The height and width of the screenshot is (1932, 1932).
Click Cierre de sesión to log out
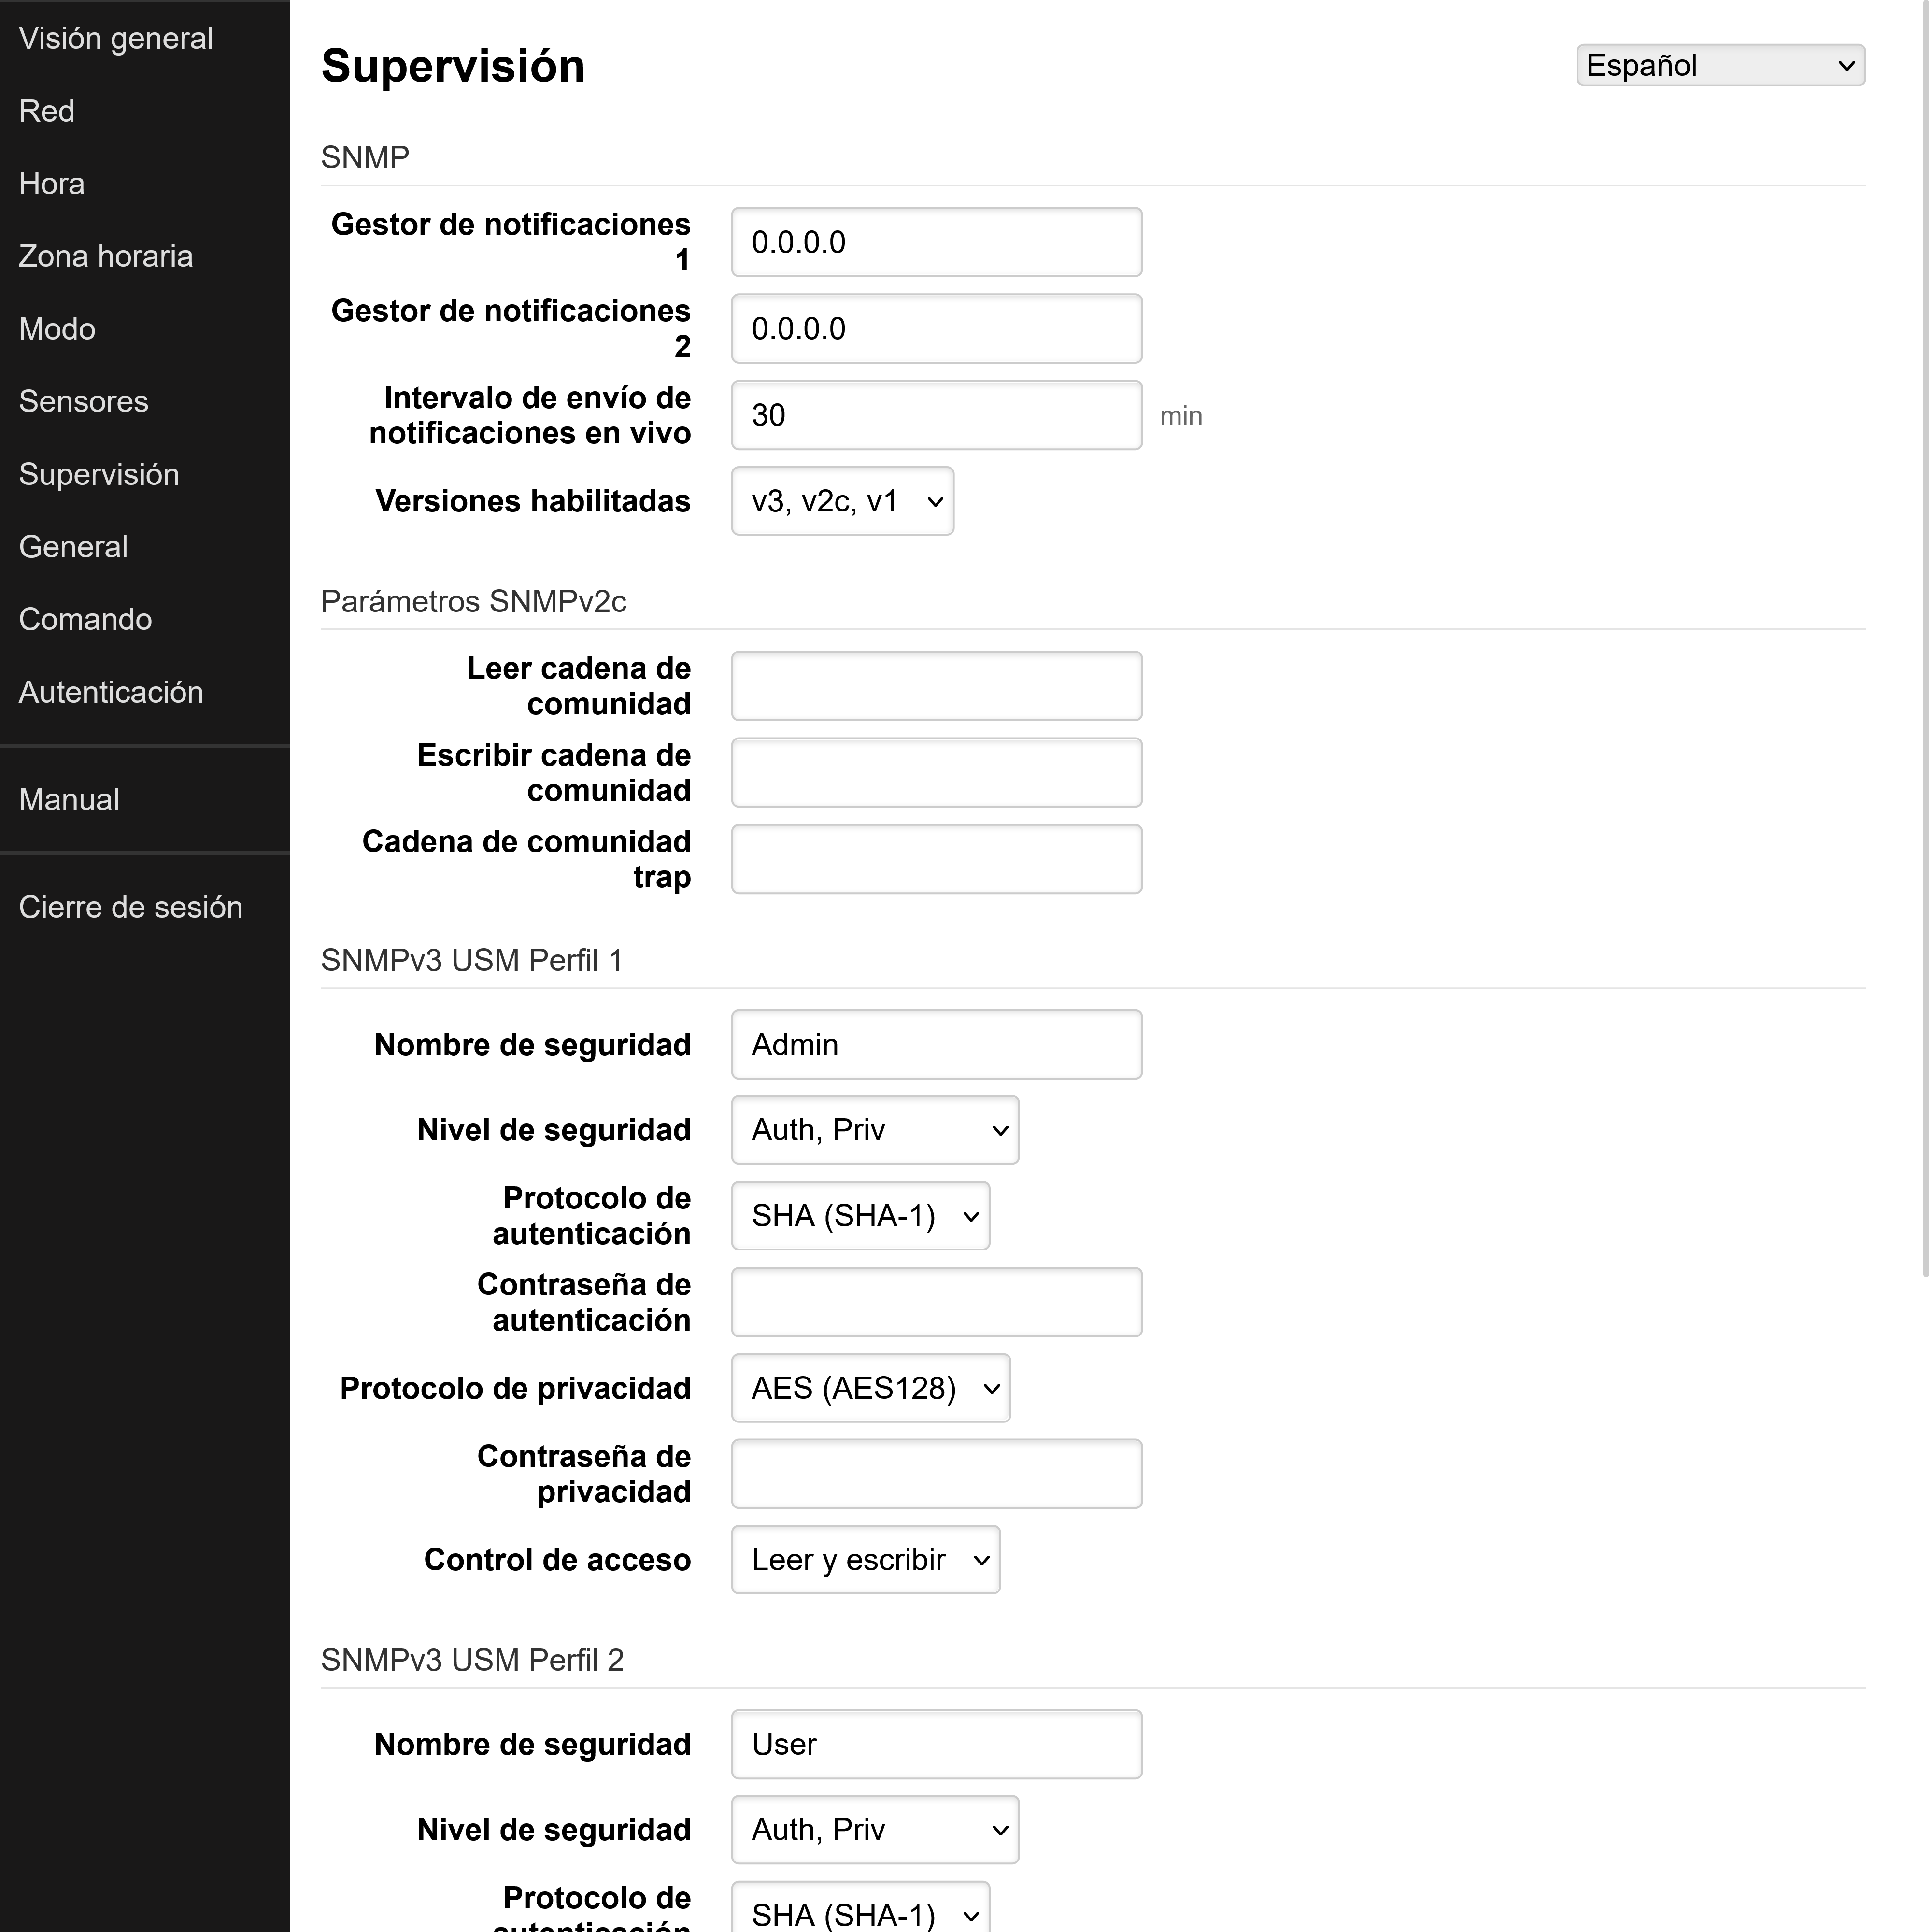tap(131, 906)
